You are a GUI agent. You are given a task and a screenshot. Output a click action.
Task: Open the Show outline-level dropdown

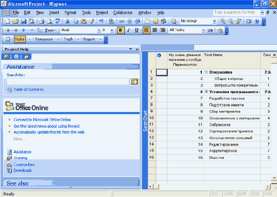click(x=51, y=30)
